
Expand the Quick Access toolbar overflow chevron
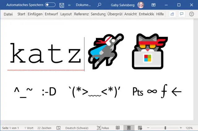(x=69, y=5)
